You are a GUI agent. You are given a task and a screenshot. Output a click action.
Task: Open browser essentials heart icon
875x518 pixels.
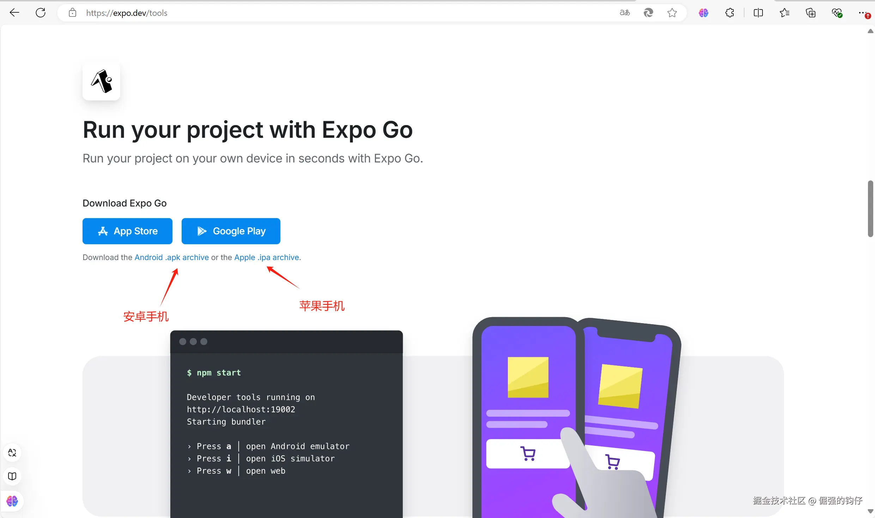(x=837, y=13)
